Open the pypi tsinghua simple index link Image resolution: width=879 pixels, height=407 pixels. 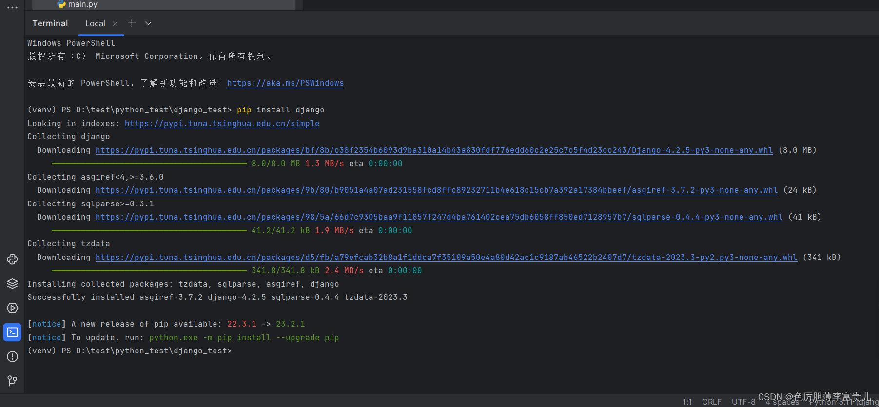click(222, 124)
